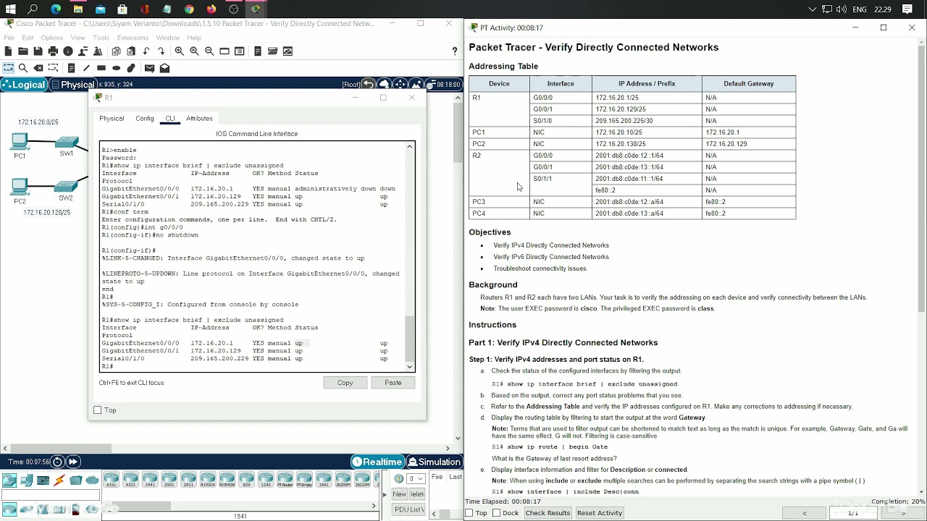Click the New file icon in toolbar
Screen dimensions: 927x521
pyautogui.click(x=8, y=51)
